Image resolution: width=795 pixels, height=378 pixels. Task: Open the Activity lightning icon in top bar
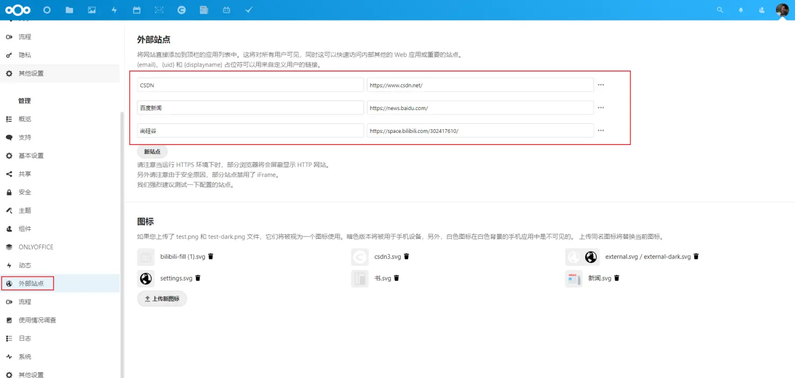click(x=114, y=10)
